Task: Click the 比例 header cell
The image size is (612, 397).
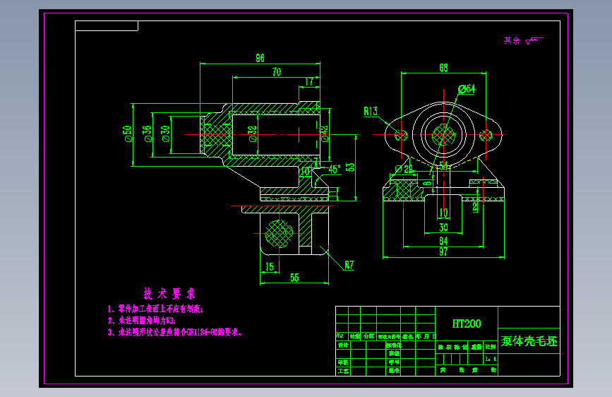Action: tap(491, 347)
